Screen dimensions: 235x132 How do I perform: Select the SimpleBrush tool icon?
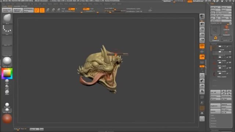pos(216,38)
